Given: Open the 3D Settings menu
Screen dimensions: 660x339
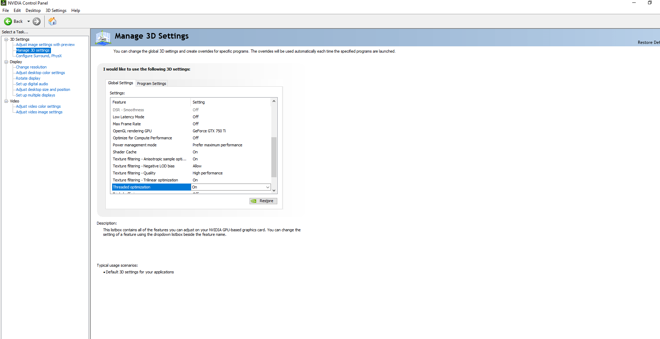Looking at the screenshot, I should tap(56, 11).
